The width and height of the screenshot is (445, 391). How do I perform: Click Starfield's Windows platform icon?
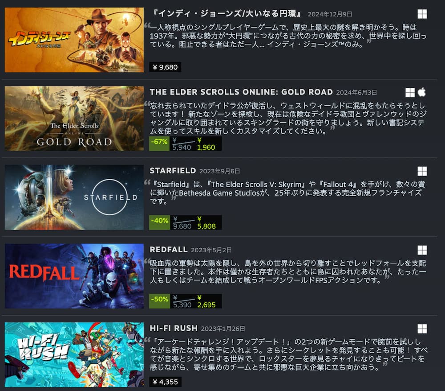pos(422,171)
